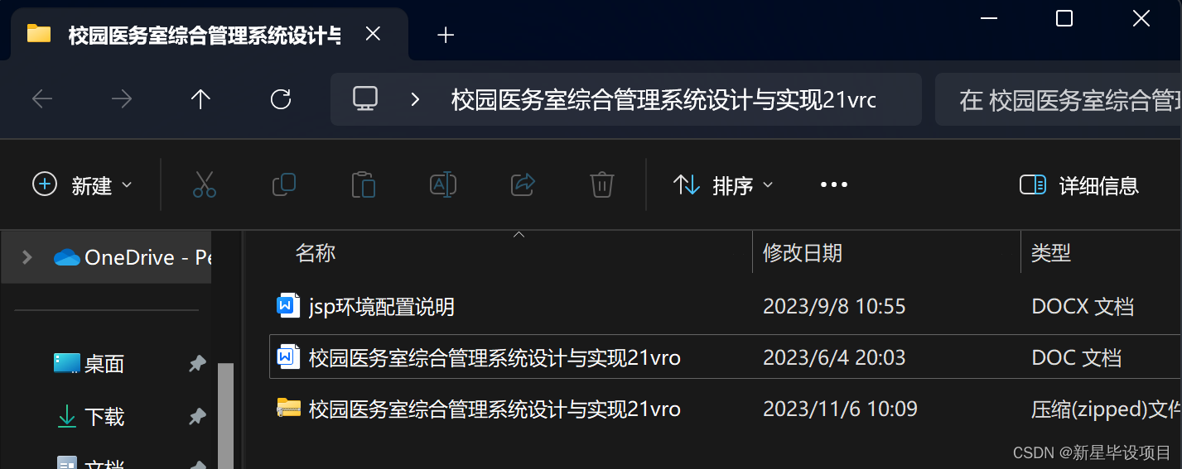Click the Delete trash can icon
Image resolution: width=1182 pixels, height=469 pixels.
[601, 184]
